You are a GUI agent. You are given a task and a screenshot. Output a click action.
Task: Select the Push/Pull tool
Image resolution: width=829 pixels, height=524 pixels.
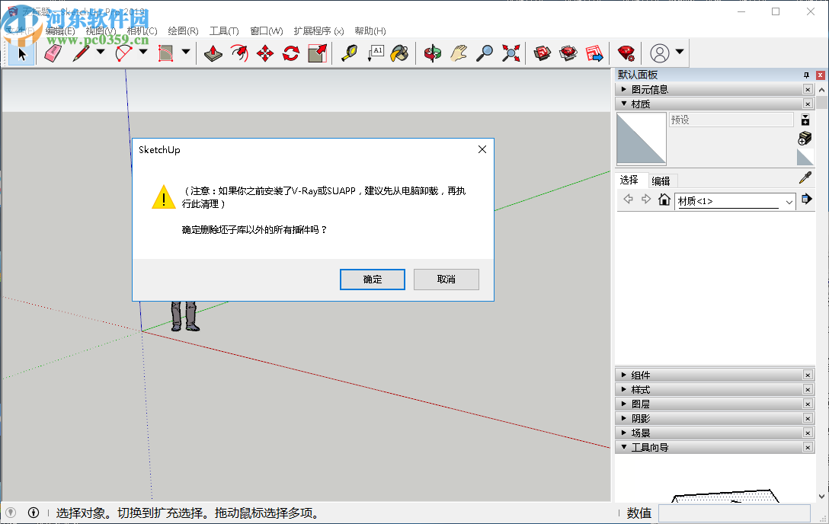213,53
